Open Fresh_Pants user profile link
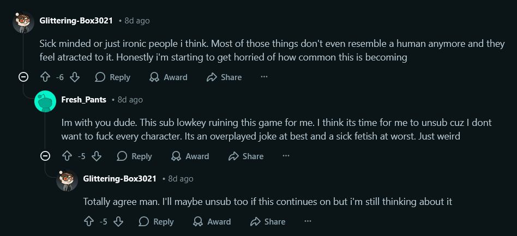The height and width of the screenshot is (236, 517). [84, 100]
